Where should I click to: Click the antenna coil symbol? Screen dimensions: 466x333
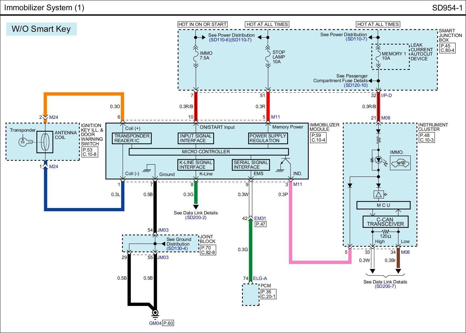pos(45,142)
